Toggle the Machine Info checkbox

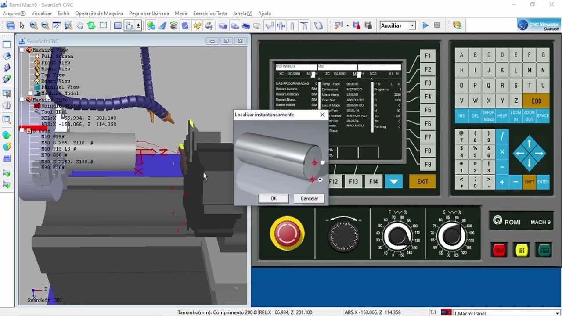22,100
